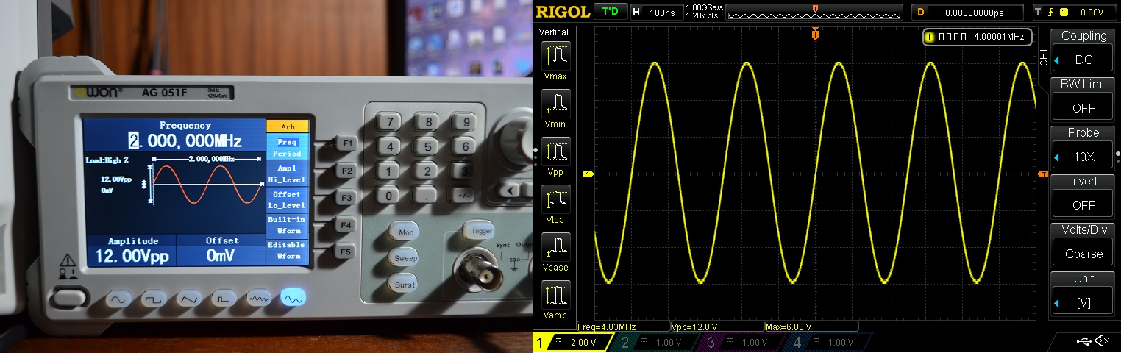Toggle the BW Limit OFF setting

pos(1083,107)
